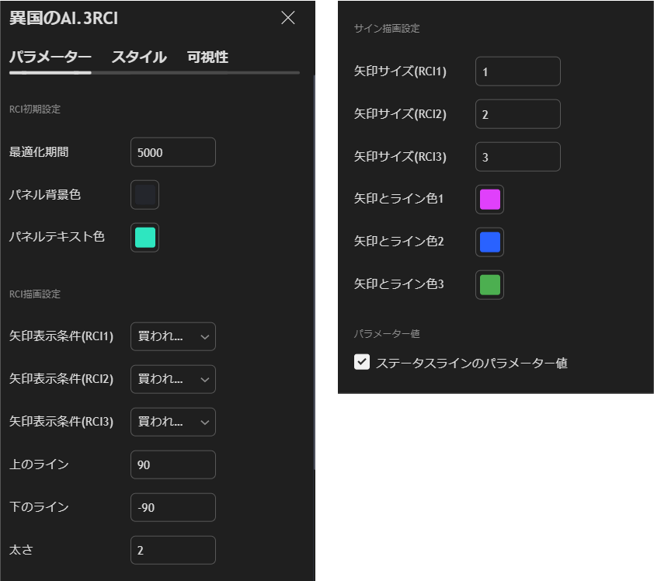Expand the 矢印表示条件(RCI1) dropdown
The image size is (654, 581).
pos(172,336)
